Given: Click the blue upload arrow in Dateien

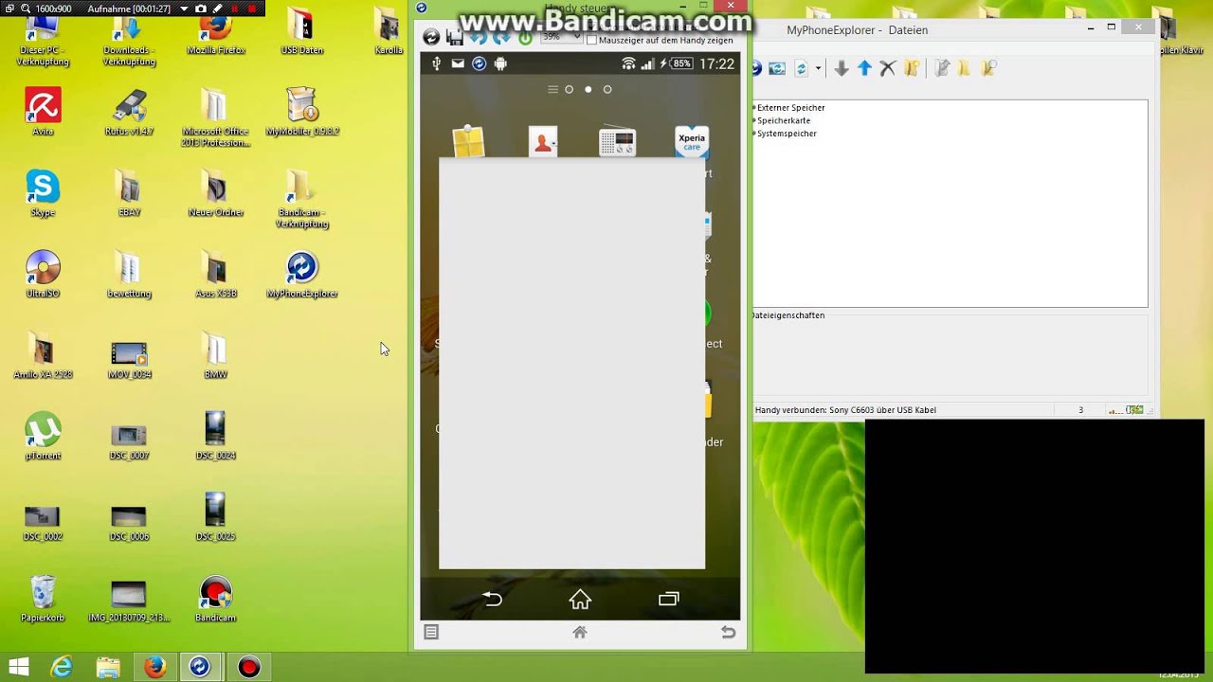Looking at the screenshot, I should point(864,68).
